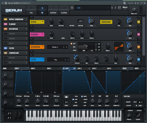Viewport: 147px width, 123px height.
Task: Click LFO 1 move drag icon
Action: click(64, 68)
